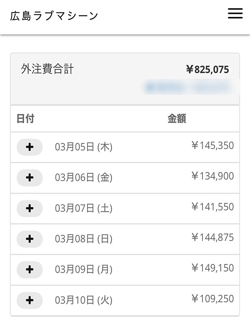250x333 pixels.
Task: Click the 金額 column header
Action: pos(177,119)
